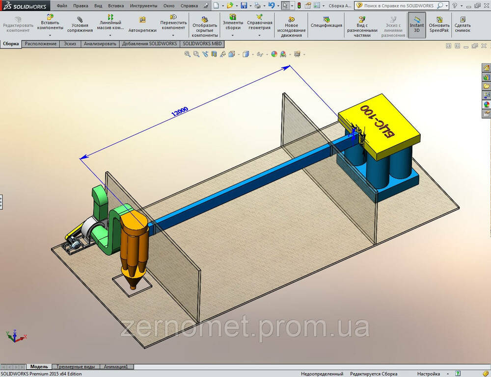Image resolution: width=491 pixels, height=377 pixels.
Task: Click the Спецификация bill of materials button
Action: click(x=326, y=25)
